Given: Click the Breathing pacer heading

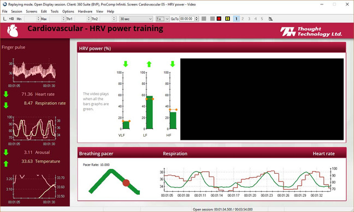Looking at the screenshot, I should click(x=96, y=154).
